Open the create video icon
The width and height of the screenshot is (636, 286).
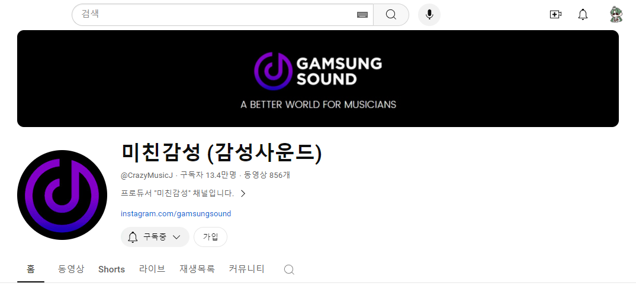[555, 15]
